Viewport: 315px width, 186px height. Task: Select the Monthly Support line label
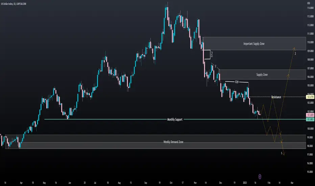click(x=175, y=119)
